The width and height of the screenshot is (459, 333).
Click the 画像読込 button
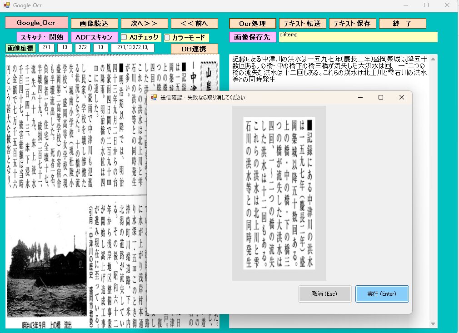[95, 23]
